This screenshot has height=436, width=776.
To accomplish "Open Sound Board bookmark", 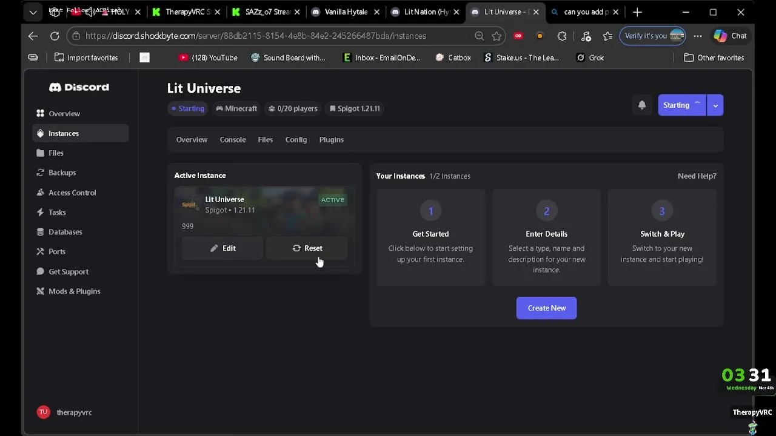I will point(288,58).
